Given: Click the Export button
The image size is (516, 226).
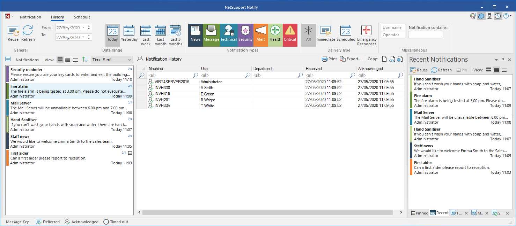Looking at the screenshot, I should (x=350, y=59).
